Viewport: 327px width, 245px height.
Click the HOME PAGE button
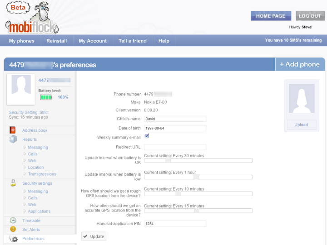(271, 16)
